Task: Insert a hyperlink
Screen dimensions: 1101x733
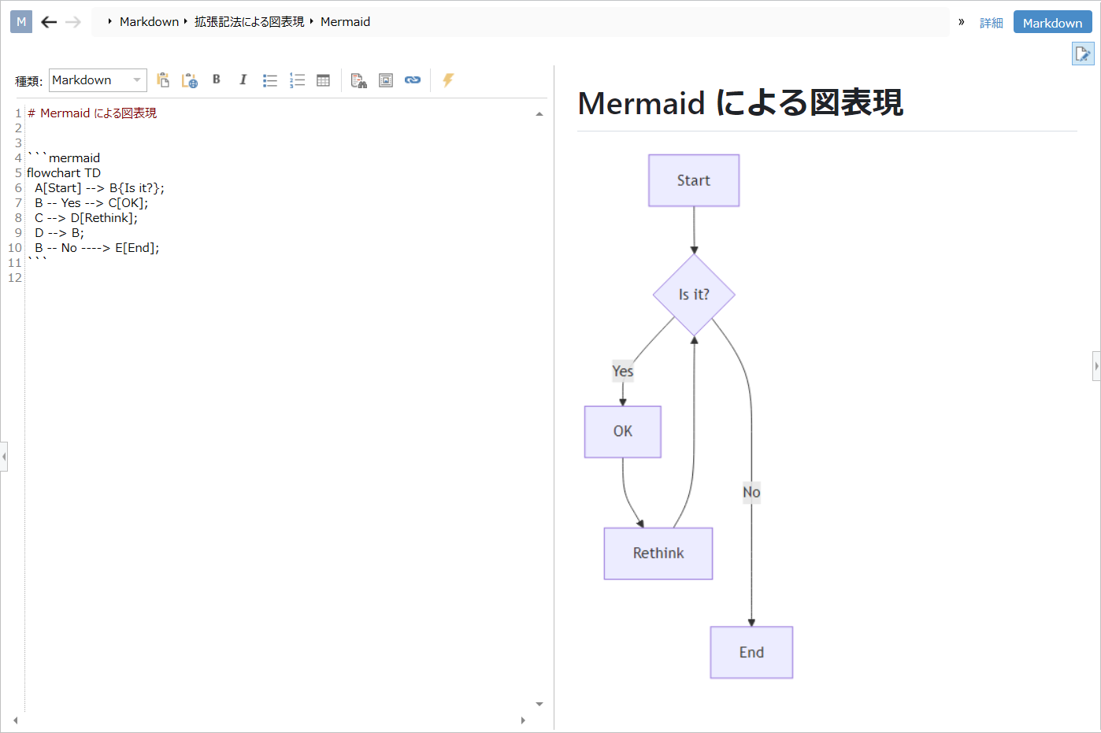Action: (x=413, y=80)
